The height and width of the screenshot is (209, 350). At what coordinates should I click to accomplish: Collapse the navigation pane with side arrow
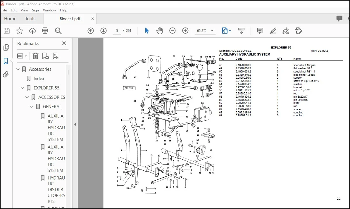pyautogui.click(x=75, y=125)
